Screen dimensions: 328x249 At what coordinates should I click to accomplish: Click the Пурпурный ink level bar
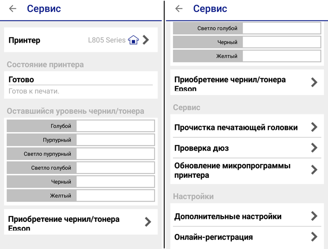[115, 140]
